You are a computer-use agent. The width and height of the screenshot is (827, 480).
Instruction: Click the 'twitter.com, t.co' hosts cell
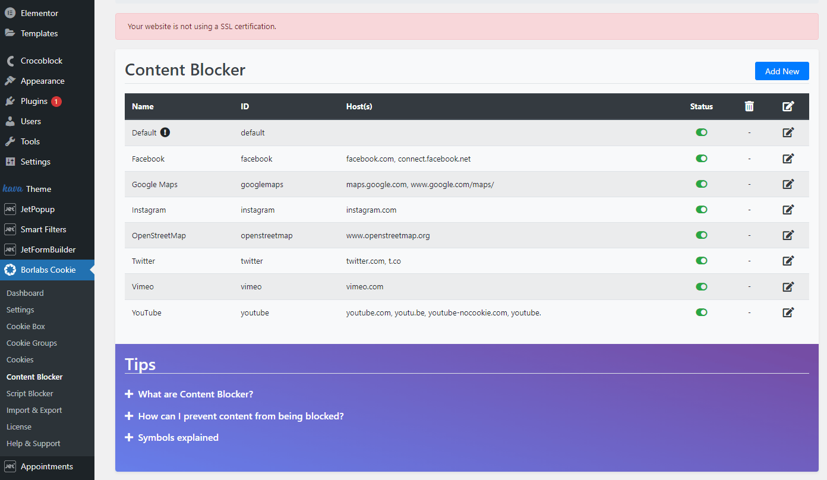[374, 261]
